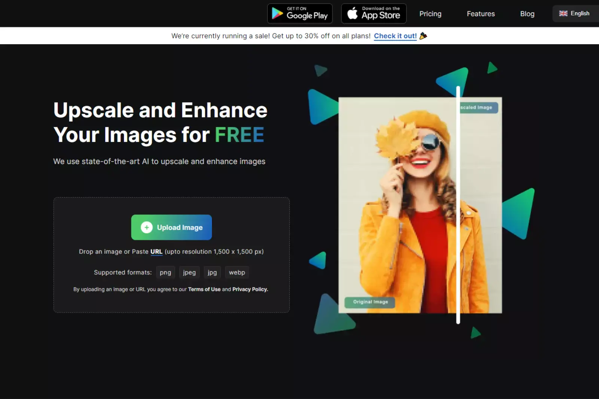This screenshot has height=399, width=599.
Task: Open the Google Play store badge
Action: point(299,13)
